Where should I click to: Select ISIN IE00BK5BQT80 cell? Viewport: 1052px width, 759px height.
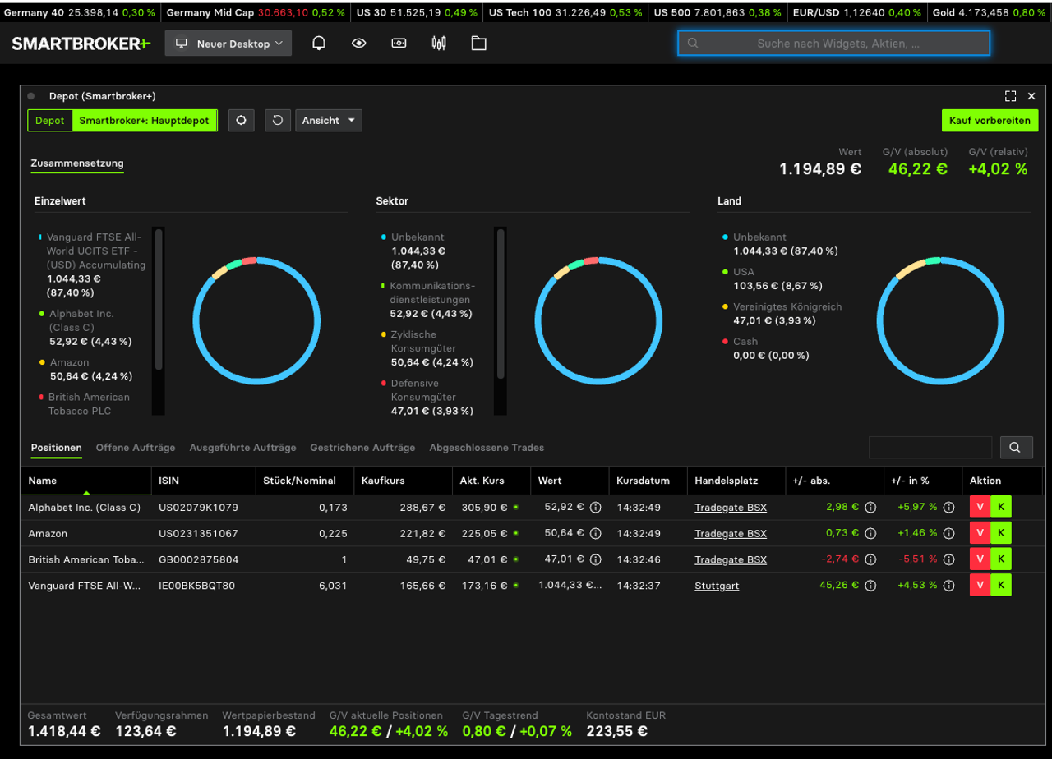(196, 586)
